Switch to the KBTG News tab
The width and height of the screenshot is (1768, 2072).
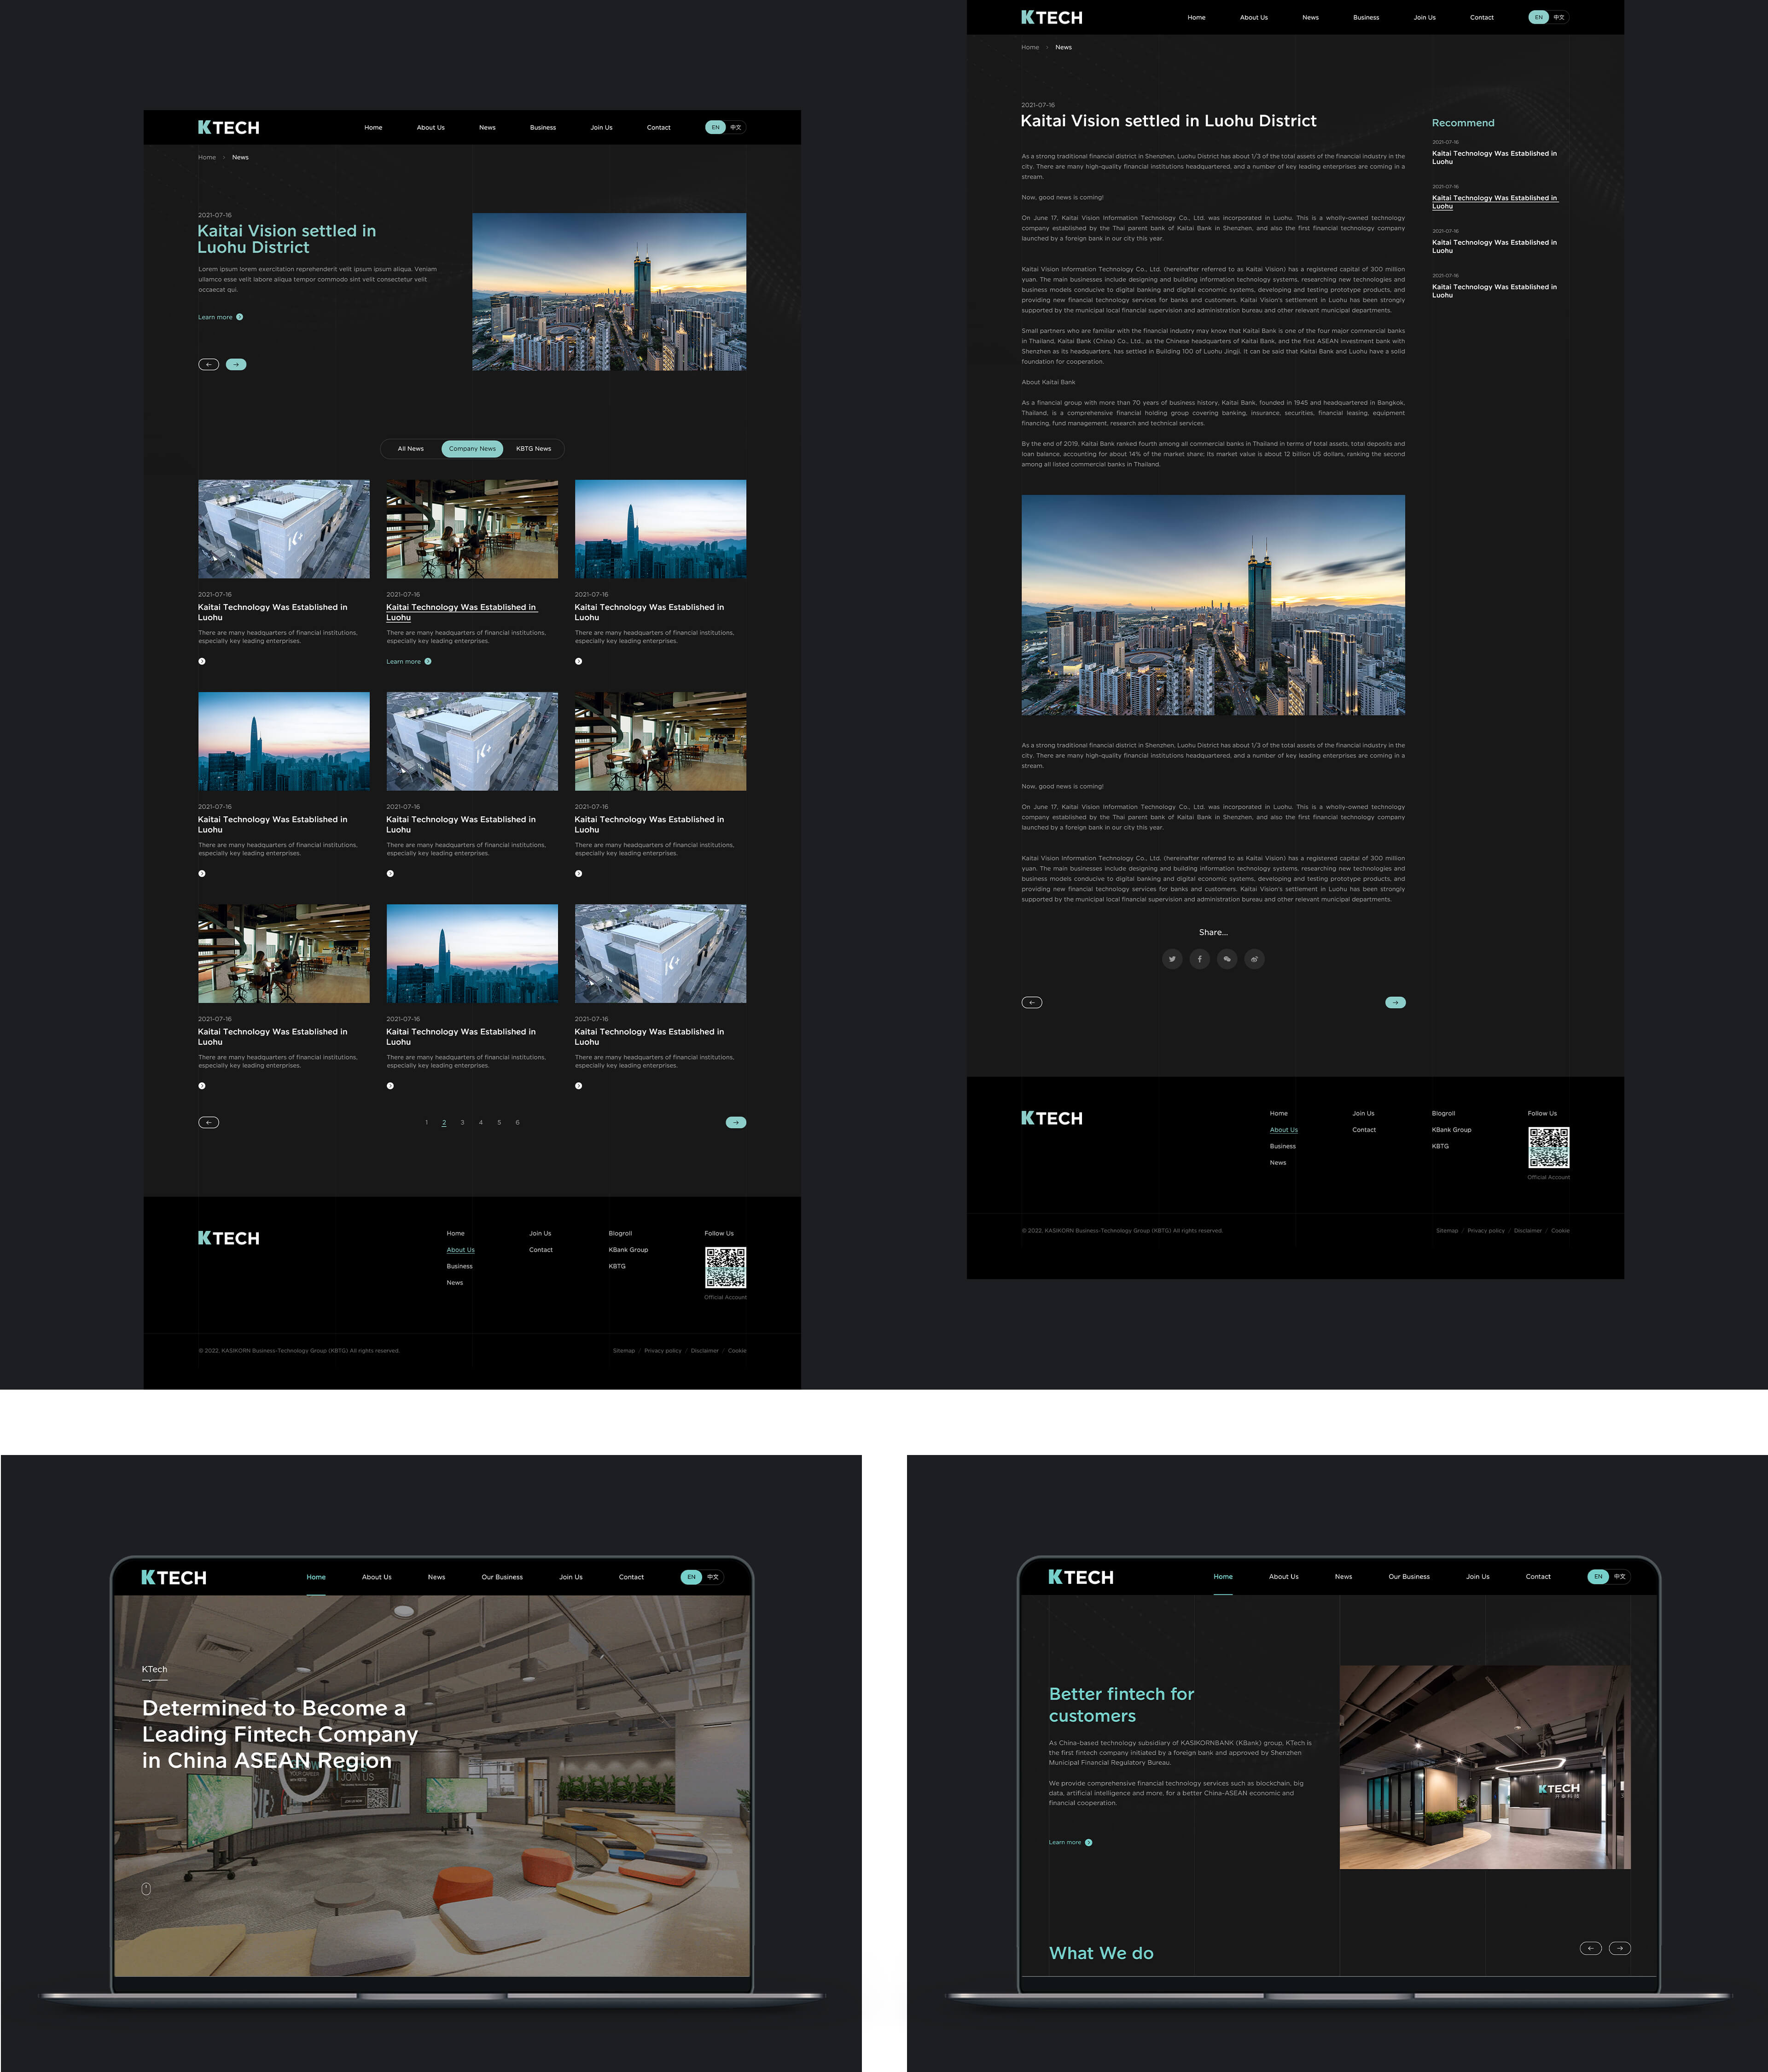click(x=533, y=449)
